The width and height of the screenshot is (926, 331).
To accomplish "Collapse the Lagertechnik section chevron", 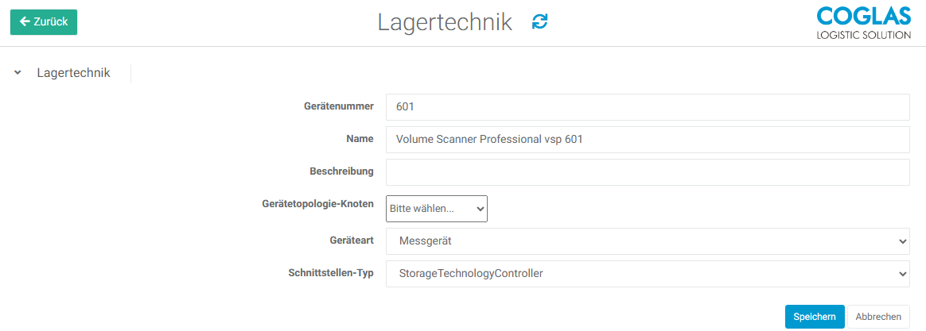I will click(18, 73).
